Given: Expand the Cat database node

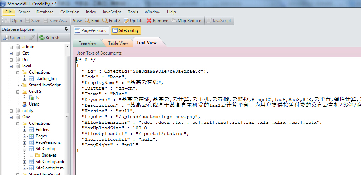Looking at the screenshot, I should tap(11, 53).
